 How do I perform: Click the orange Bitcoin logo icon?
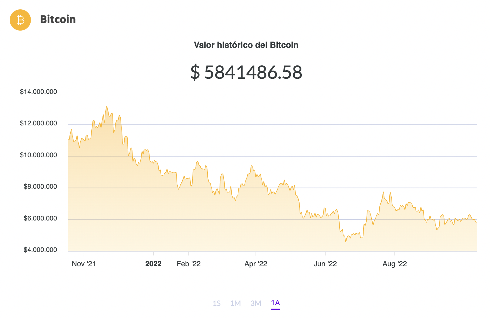(x=20, y=20)
